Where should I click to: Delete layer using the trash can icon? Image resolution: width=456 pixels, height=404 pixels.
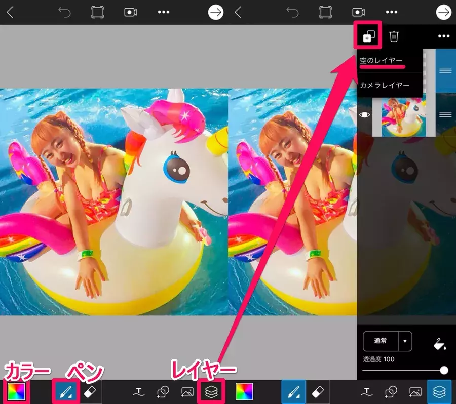394,36
